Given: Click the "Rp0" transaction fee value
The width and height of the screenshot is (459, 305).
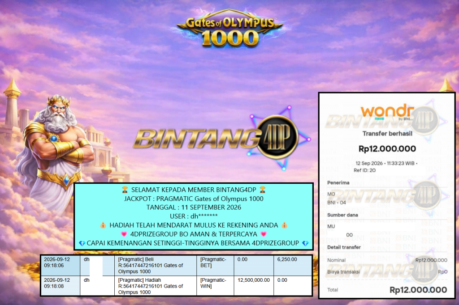Looking at the screenshot, I should coord(443,272).
